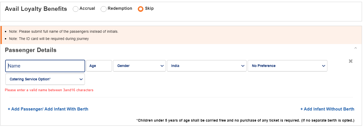Open the nationality dropdown showing India

206,66
